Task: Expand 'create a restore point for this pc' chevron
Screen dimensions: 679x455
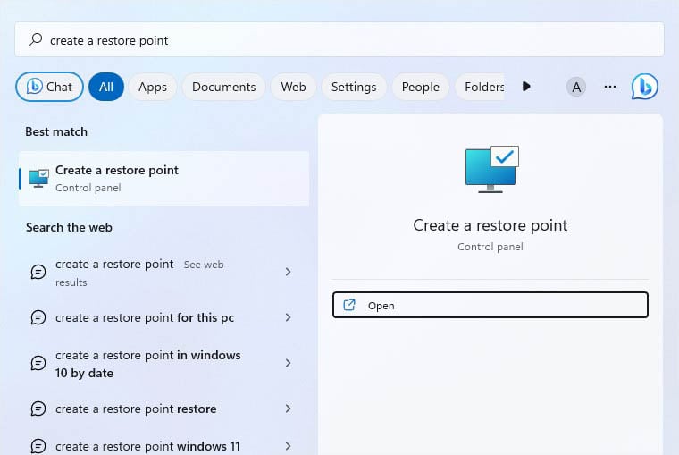Action: tap(288, 317)
